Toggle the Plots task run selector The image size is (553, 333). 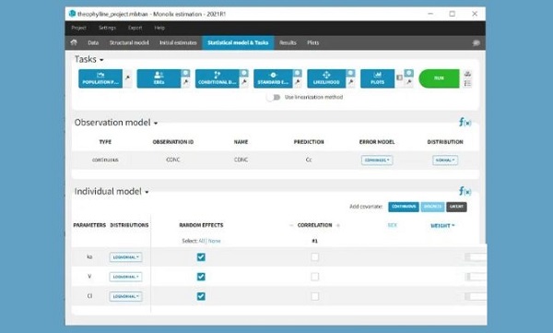pyautogui.click(x=408, y=73)
